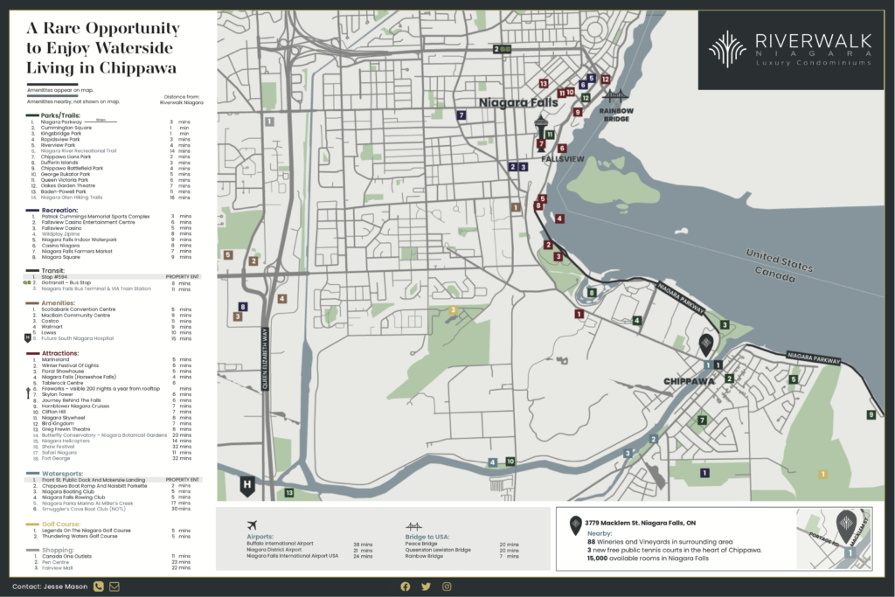Open the Instagram icon in the footer
Viewport: 895px width, 597px height.
(x=447, y=587)
